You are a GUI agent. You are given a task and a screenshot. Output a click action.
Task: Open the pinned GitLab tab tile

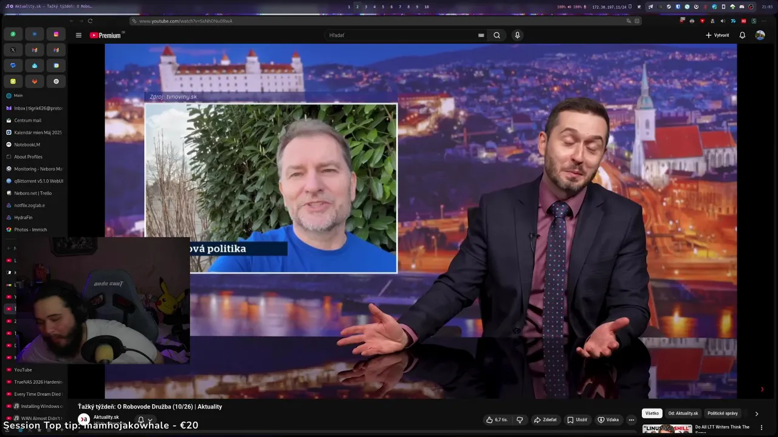pyautogui.click(x=34, y=81)
